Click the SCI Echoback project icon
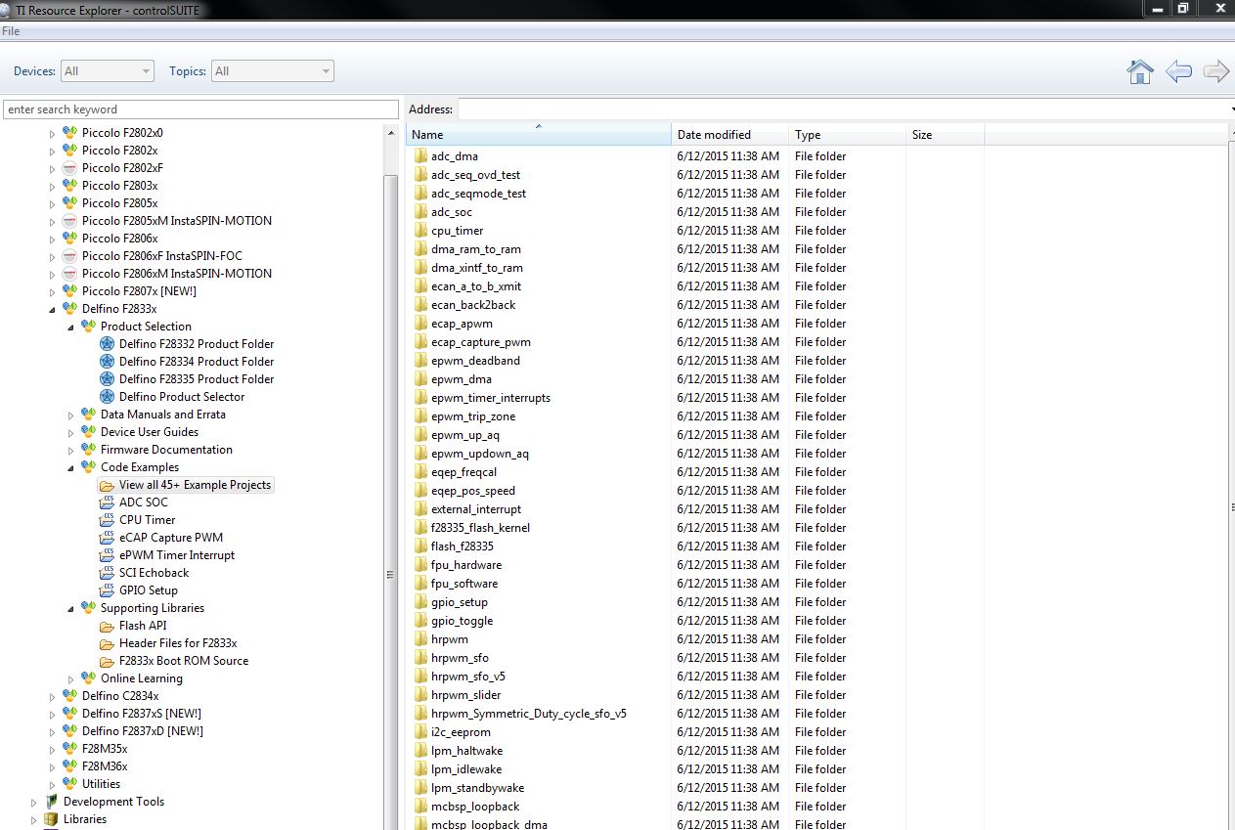The height and width of the screenshot is (830, 1235). 108,573
